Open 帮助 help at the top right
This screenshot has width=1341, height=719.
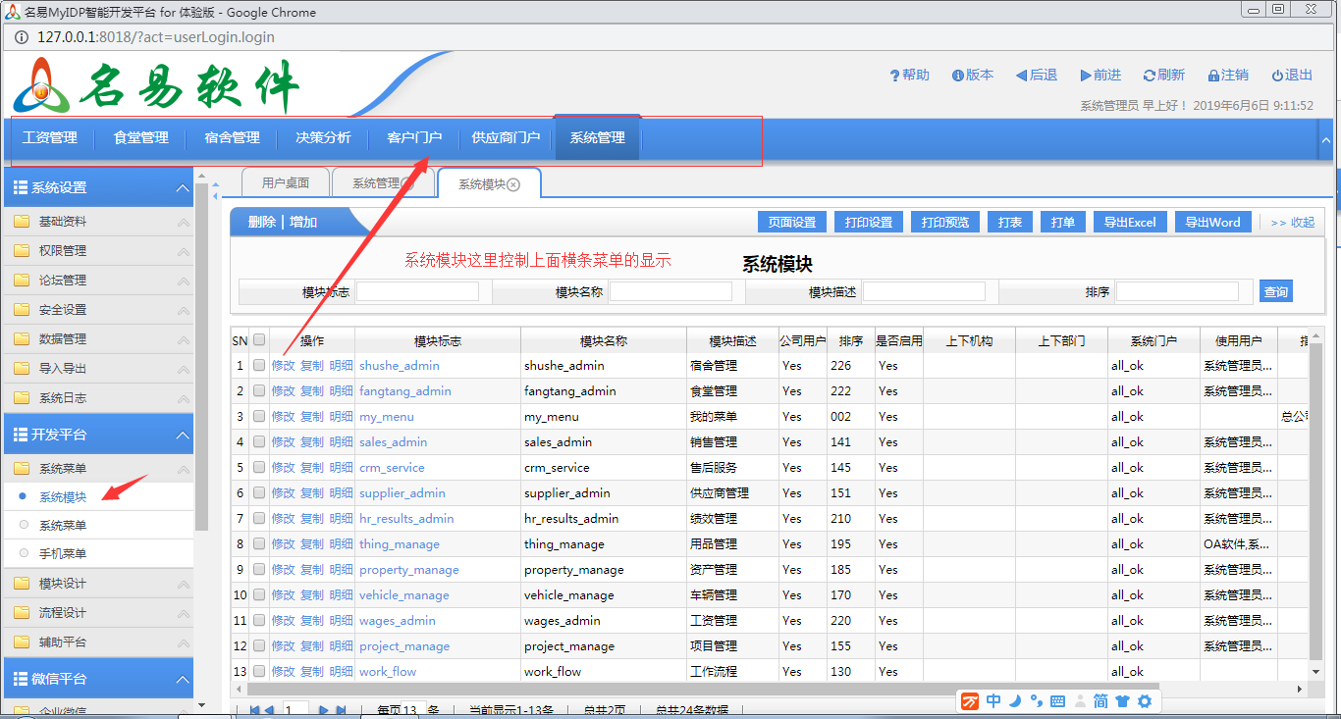pos(909,74)
